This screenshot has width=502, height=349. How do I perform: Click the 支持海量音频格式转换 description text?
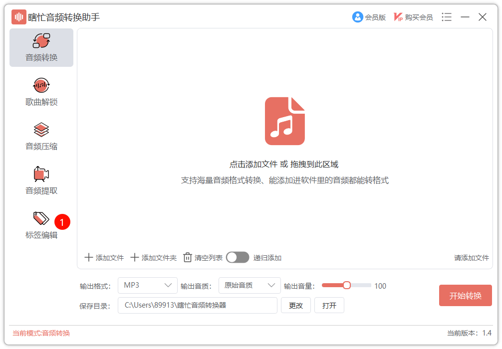click(x=284, y=180)
